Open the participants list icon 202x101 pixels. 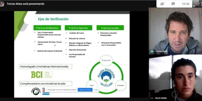(162, 4)
